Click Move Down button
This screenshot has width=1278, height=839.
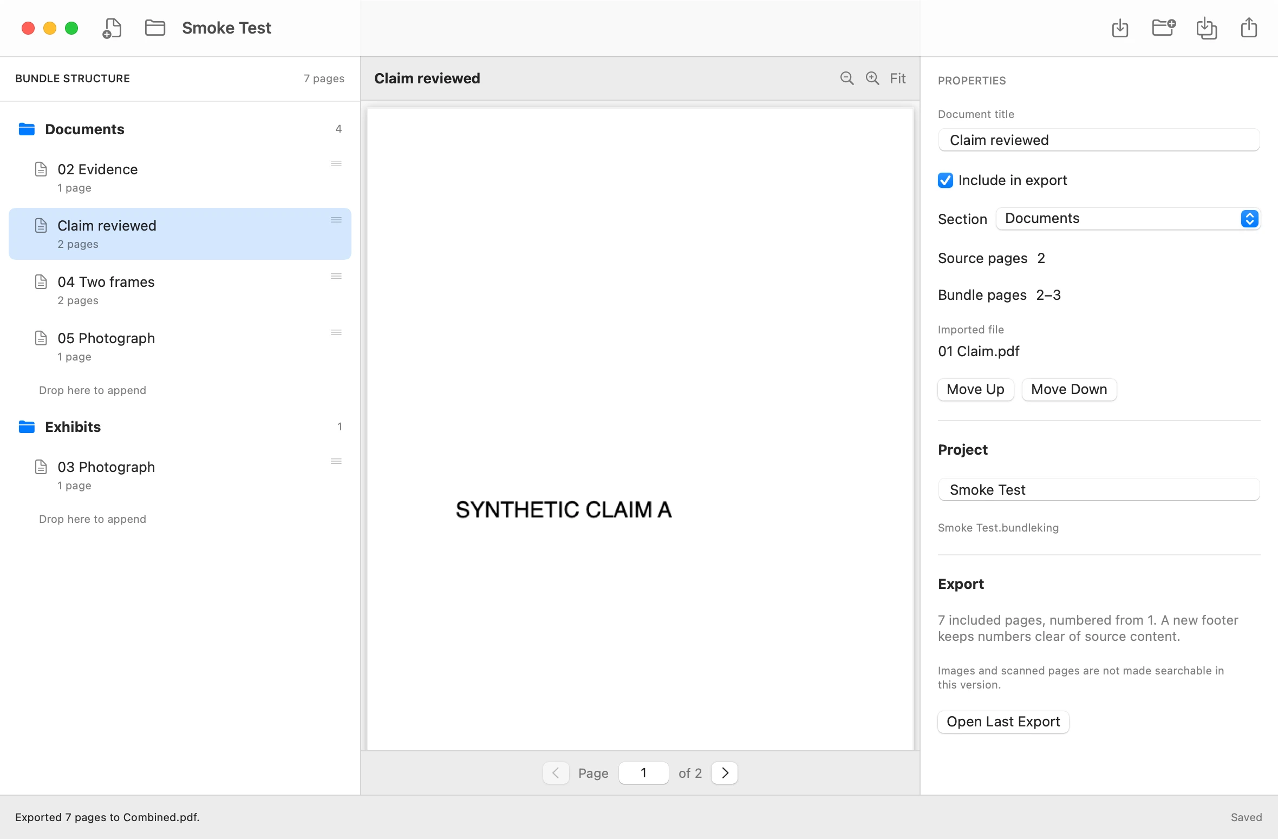point(1069,390)
